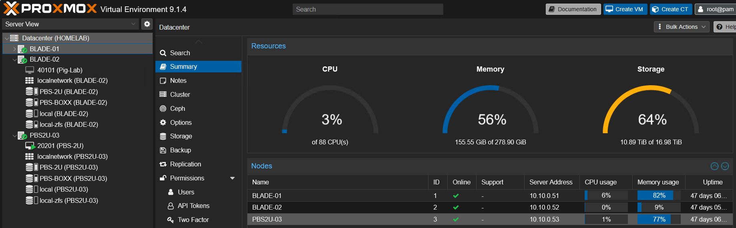Click BLADE-01 name in Nodes table
736x228 pixels.
[x=267, y=196]
